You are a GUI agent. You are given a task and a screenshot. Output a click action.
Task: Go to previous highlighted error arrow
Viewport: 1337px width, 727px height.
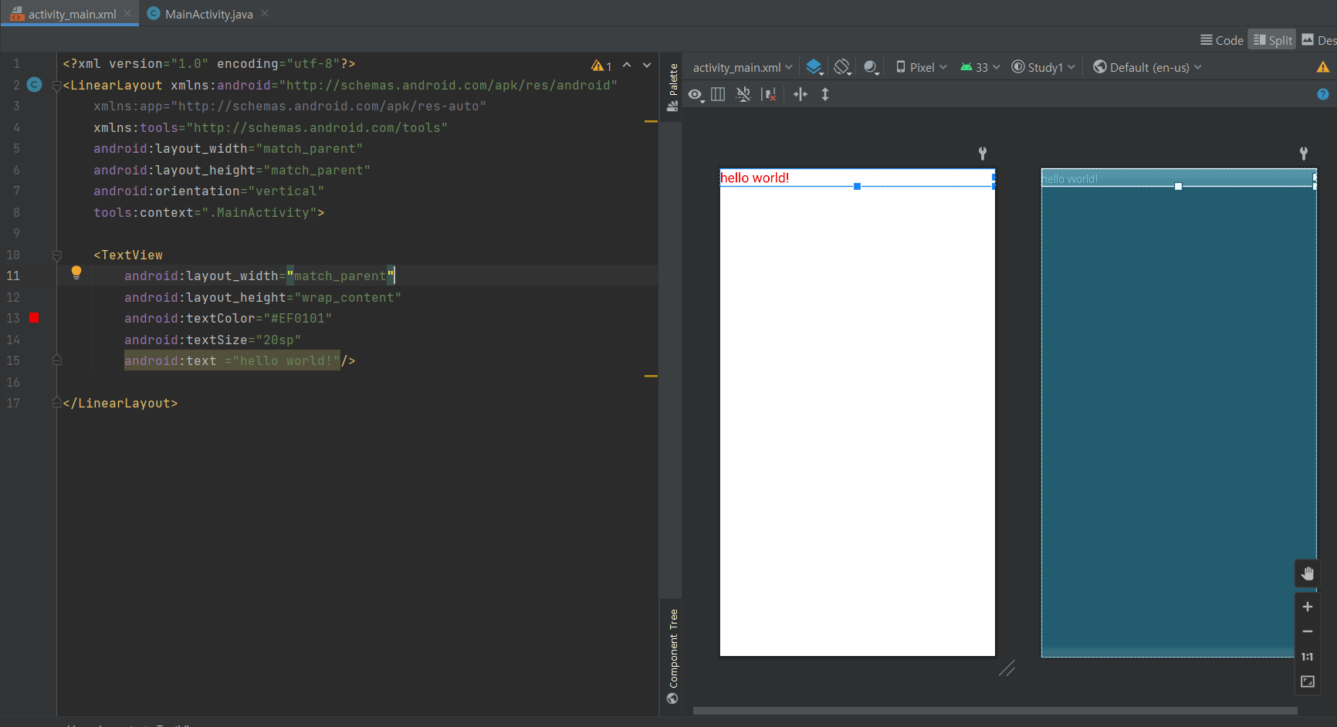[627, 65]
